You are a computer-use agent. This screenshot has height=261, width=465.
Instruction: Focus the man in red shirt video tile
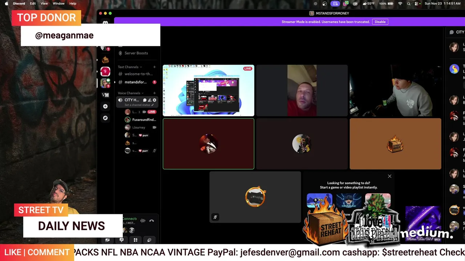pos(302,90)
